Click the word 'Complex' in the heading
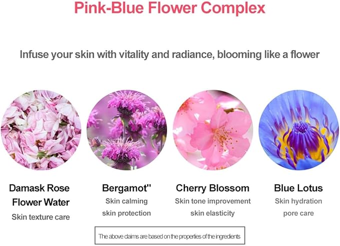Screen dimensions: 340x246 coord(235,9)
